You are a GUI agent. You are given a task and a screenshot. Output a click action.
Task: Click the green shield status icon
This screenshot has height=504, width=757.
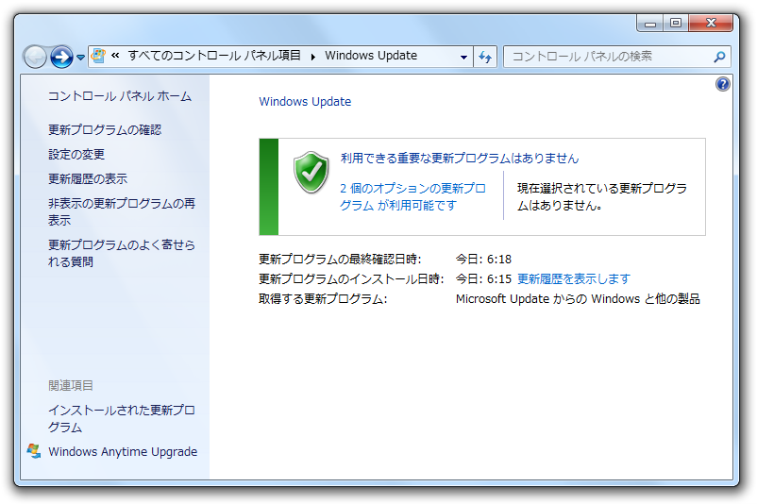pyautogui.click(x=311, y=172)
